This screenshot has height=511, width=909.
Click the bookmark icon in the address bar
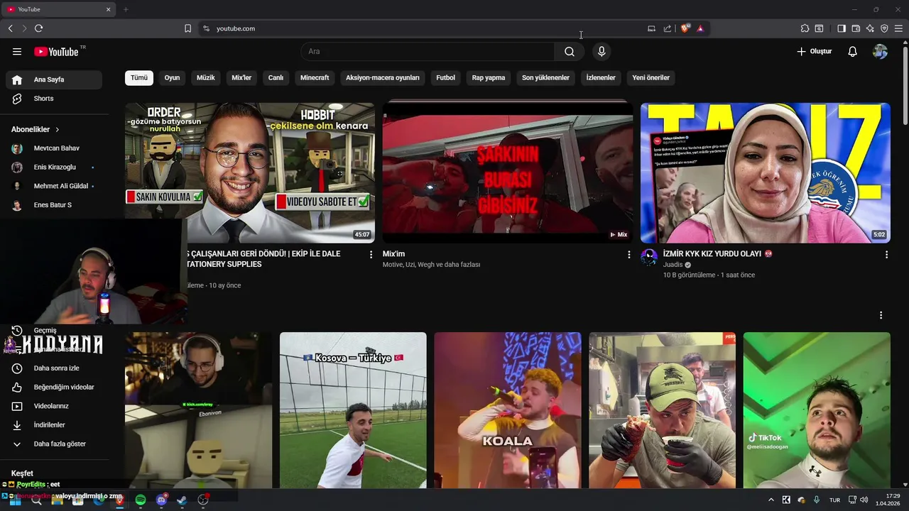coord(187,28)
